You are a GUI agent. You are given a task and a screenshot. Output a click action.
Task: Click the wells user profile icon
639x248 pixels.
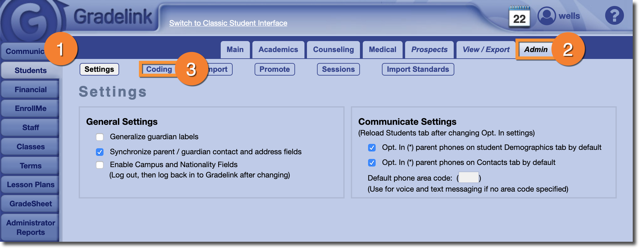pyautogui.click(x=547, y=16)
